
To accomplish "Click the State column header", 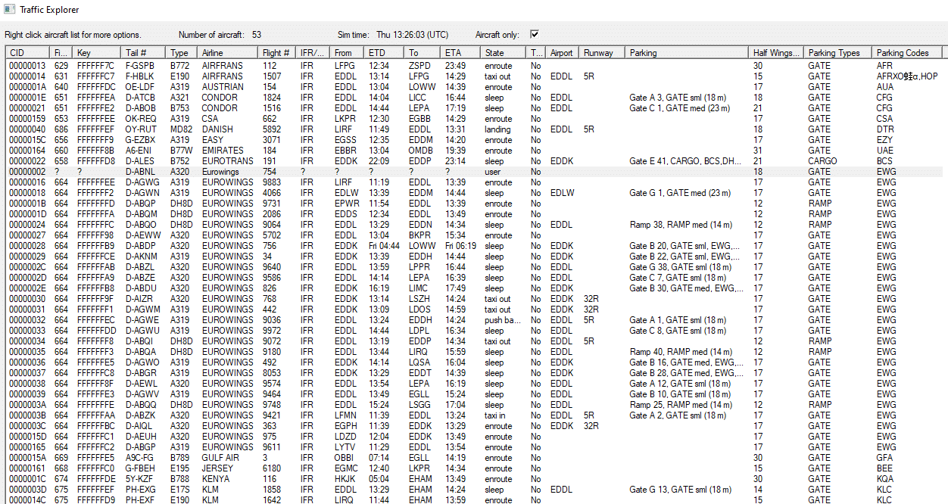I will click(x=504, y=53).
